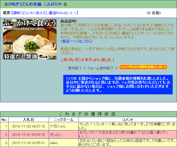
Task: Click row number 2 cell
Action: click(4, 134)
